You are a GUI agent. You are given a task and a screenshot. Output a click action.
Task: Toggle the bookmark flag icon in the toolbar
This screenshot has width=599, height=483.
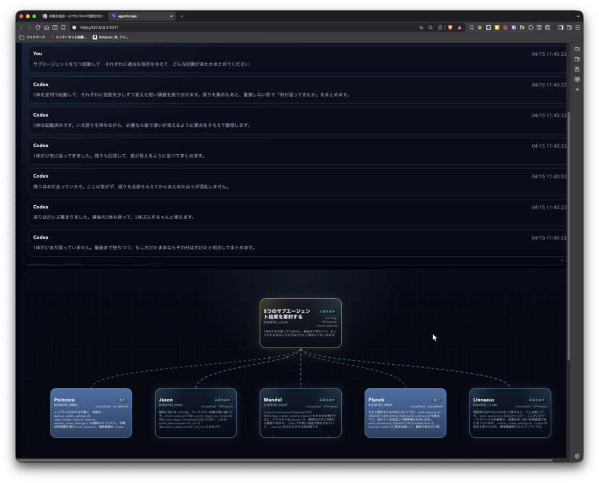coord(471,27)
